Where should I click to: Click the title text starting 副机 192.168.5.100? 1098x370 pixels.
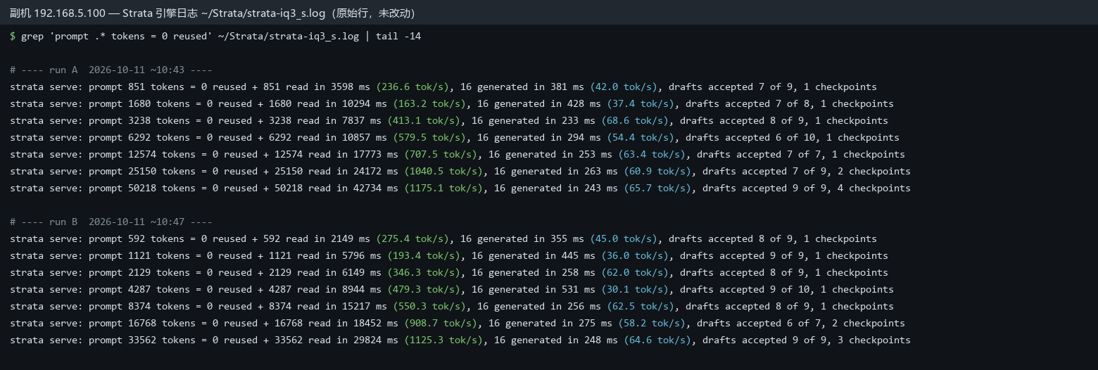pos(212,13)
